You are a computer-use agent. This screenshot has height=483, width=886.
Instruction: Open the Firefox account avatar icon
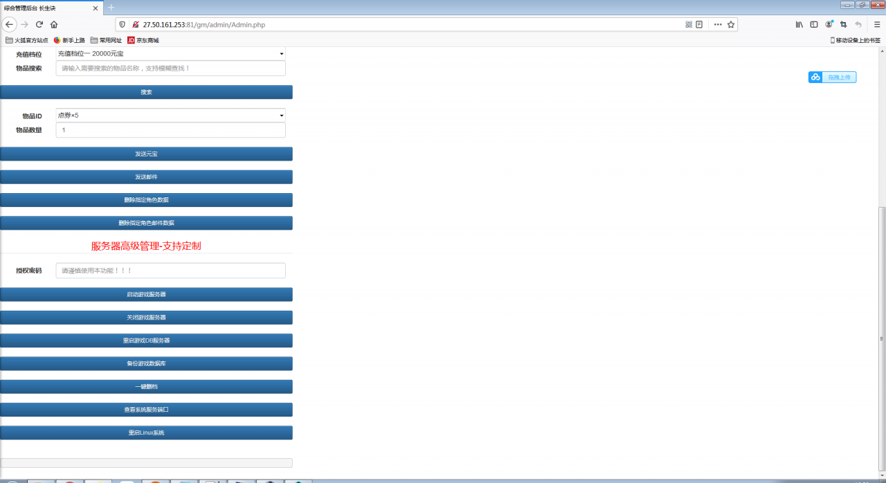tap(829, 24)
